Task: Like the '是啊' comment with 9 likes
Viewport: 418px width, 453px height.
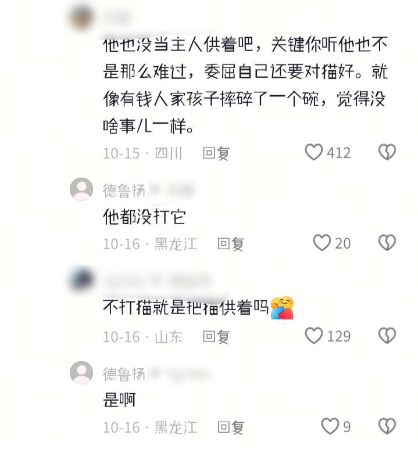Action: click(x=330, y=426)
